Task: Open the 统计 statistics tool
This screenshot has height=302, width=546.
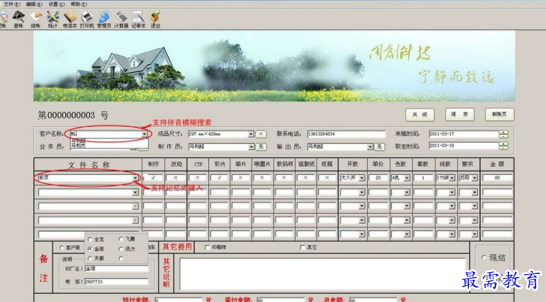Action: click(x=53, y=19)
